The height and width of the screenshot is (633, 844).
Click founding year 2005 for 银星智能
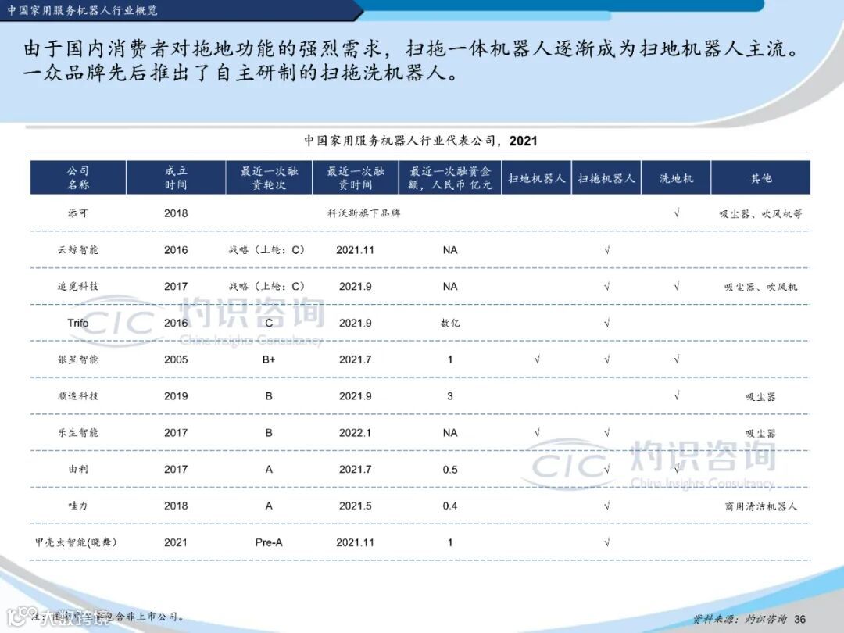pyautogui.click(x=176, y=359)
